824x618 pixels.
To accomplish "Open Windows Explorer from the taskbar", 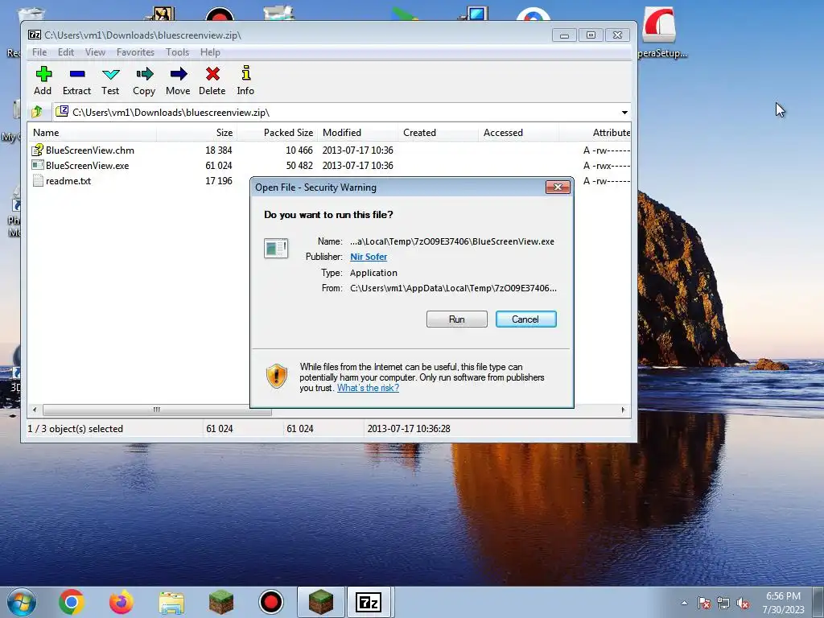I will [x=171, y=603].
